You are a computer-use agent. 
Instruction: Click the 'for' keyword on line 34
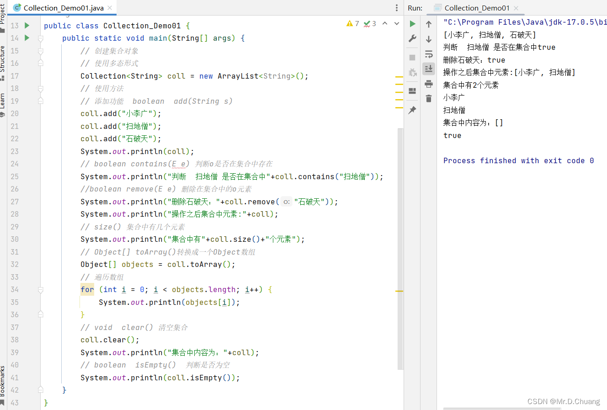[x=87, y=289]
